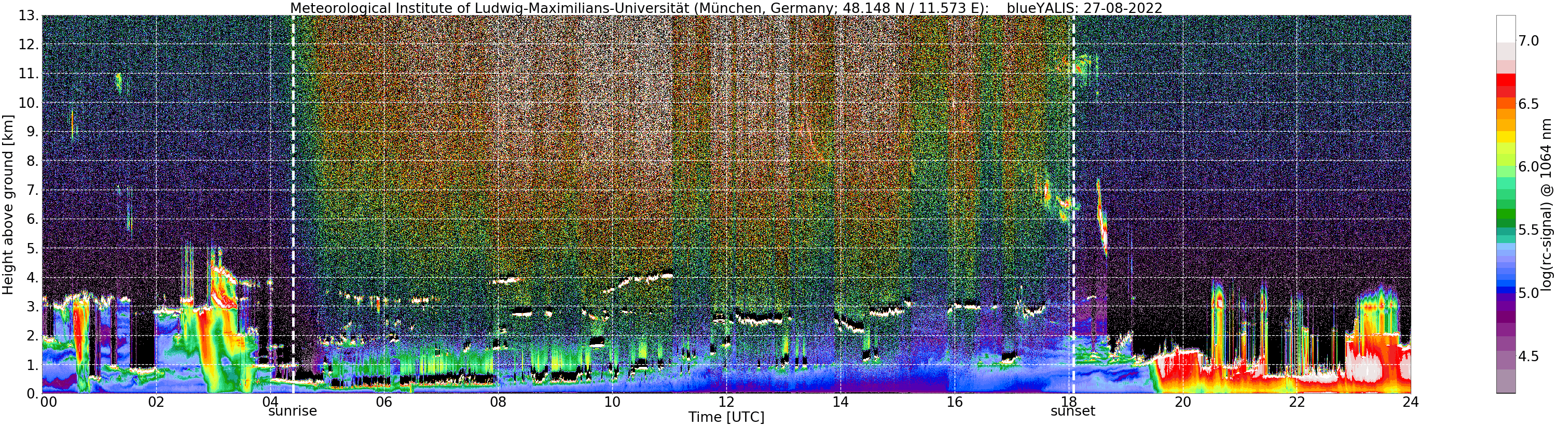Image resolution: width=1557 pixels, height=427 pixels.
Task: Click the x-axis tick label '22'
Action: 1297,402
